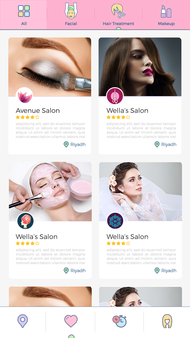Viewport: 190px width, 338px height.
Task: Select the All category grid icon
Action: click(x=24, y=11)
